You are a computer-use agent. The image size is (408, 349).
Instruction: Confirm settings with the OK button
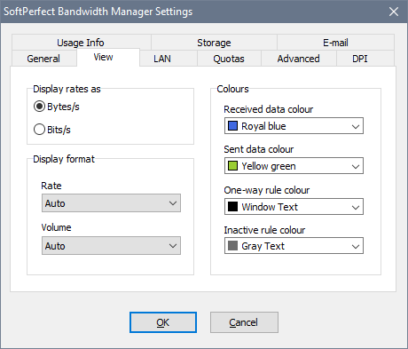[x=163, y=322]
